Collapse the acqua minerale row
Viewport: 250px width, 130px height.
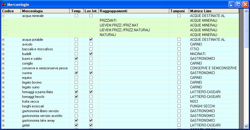(x=3, y=16)
